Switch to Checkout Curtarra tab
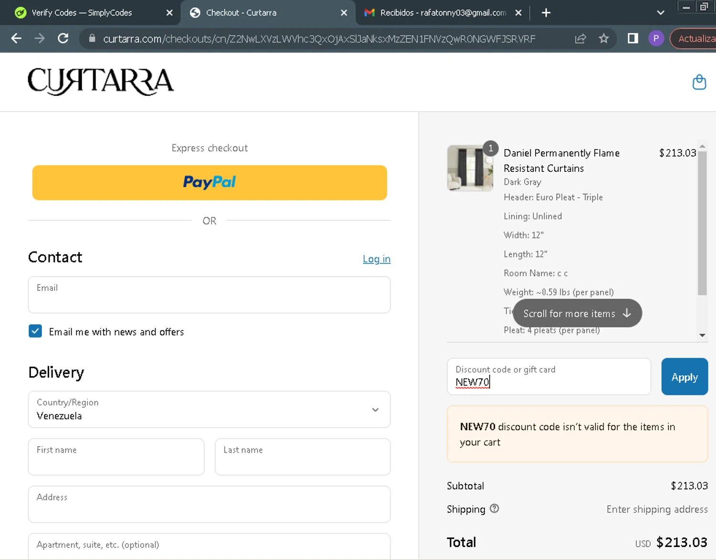716x560 pixels. point(267,13)
